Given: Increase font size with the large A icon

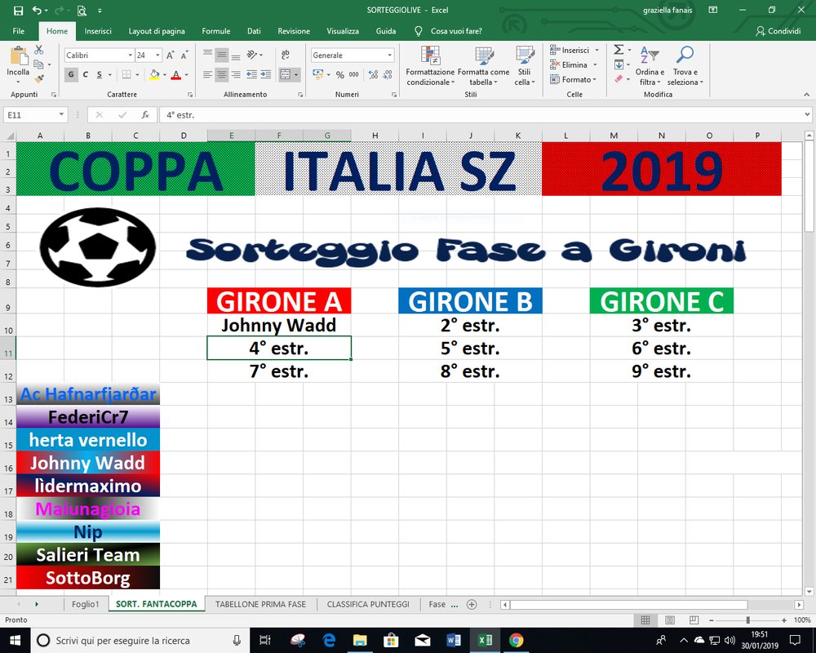Looking at the screenshot, I should (171, 56).
